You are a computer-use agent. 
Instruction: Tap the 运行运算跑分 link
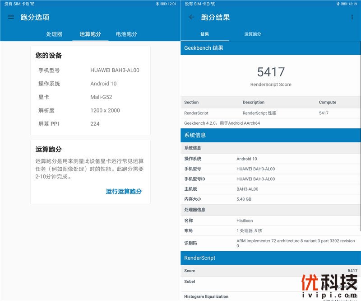click(x=123, y=192)
